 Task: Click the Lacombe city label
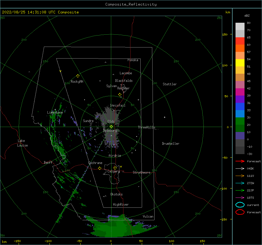pyautogui.click(x=126, y=73)
